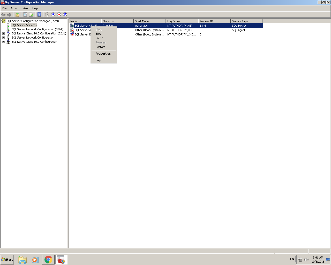Click the title bar application icon
Viewport: 331px width, 265px height.
point(3,2)
